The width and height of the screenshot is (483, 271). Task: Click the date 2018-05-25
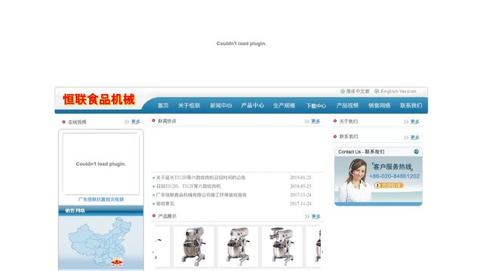pyautogui.click(x=300, y=186)
